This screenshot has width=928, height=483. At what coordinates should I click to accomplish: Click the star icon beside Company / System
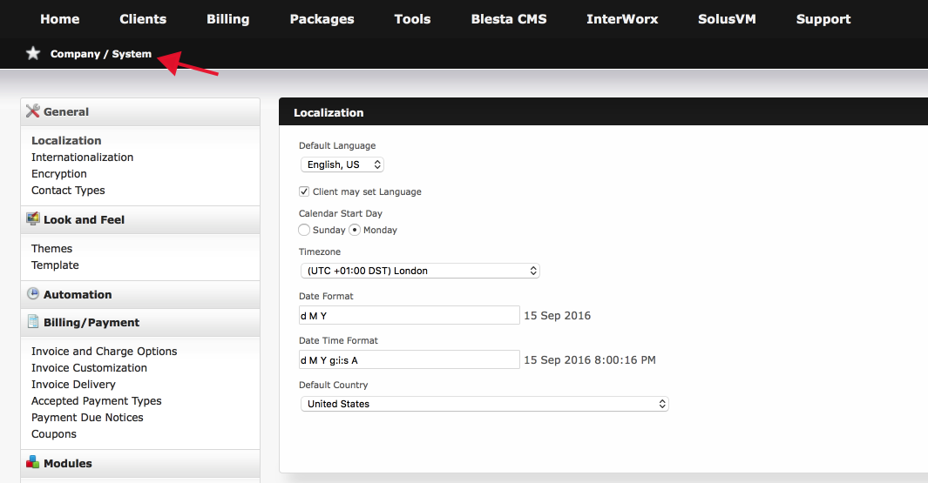pos(33,54)
